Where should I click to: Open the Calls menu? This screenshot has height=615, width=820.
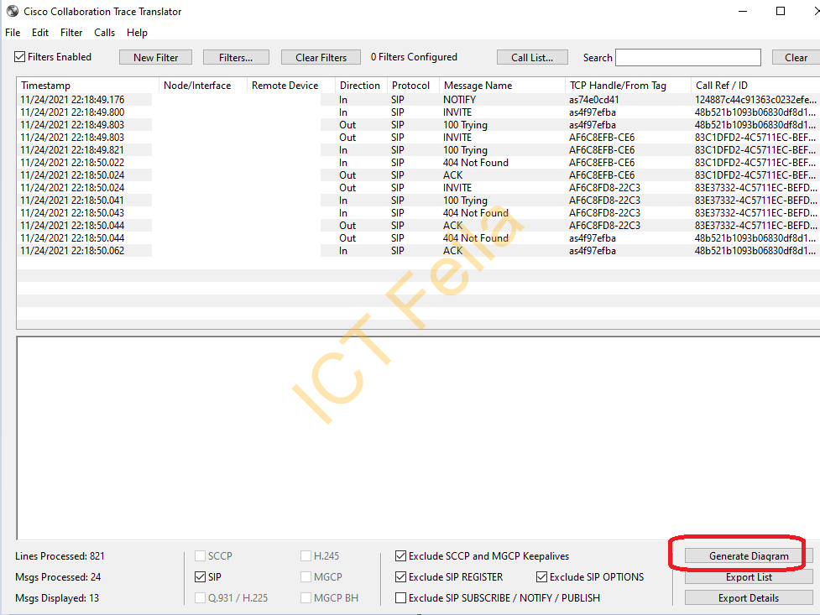click(x=104, y=33)
